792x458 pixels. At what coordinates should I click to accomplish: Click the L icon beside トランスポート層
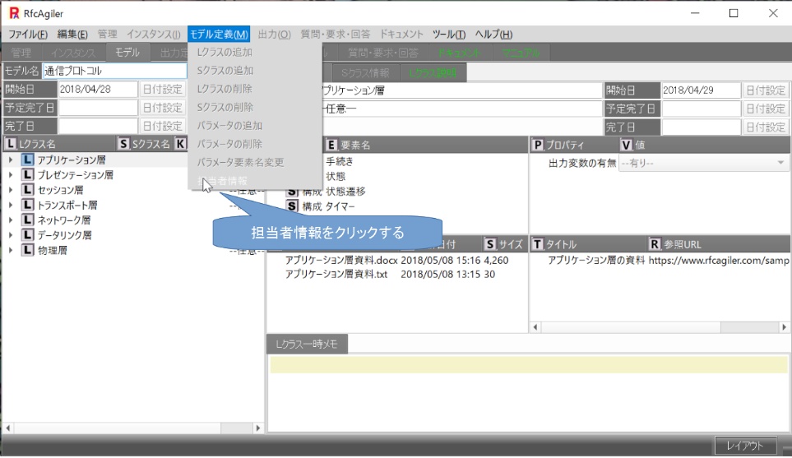(28, 206)
